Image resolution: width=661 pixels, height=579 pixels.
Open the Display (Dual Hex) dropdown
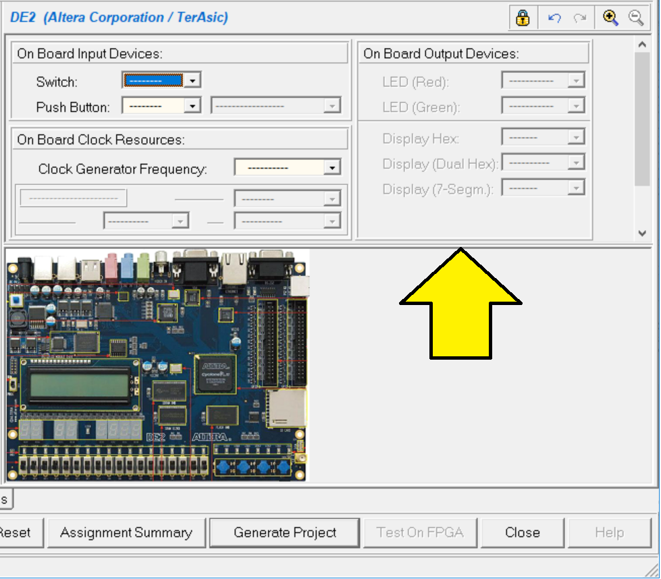tap(543, 162)
